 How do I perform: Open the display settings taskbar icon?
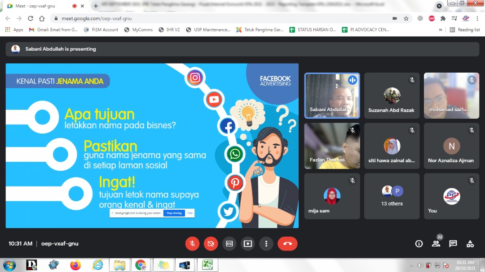coord(185,265)
